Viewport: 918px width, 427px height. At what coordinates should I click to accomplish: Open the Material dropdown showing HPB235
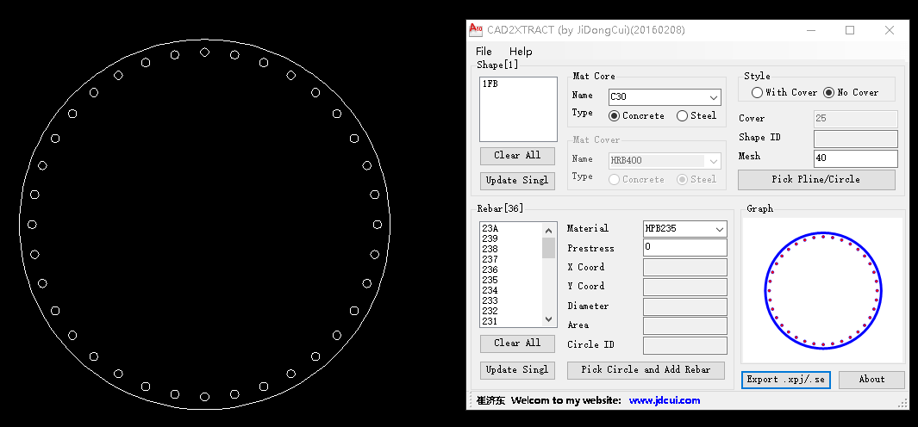point(685,229)
